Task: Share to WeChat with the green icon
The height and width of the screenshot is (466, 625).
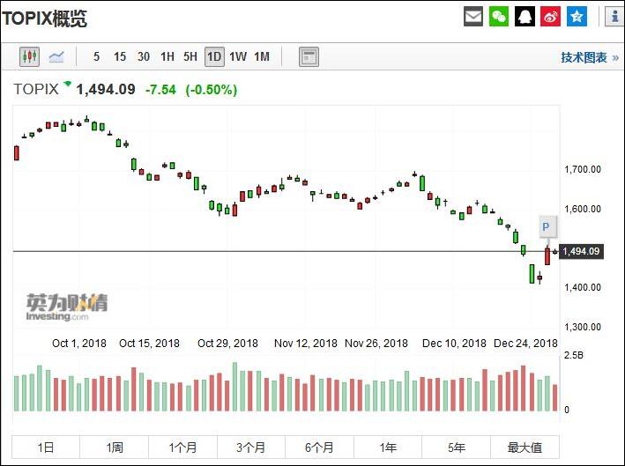Action: (x=499, y=17)
